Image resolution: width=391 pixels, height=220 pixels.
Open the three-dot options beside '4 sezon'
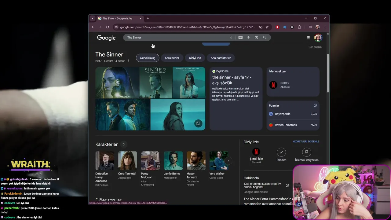[129, 61]
